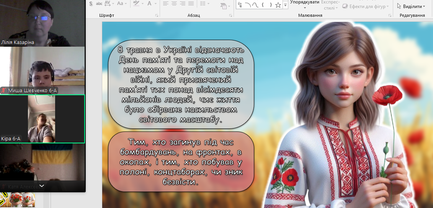433x208 pixels.
Task: Apply font color with A button
Action: [x=149, y=3]
